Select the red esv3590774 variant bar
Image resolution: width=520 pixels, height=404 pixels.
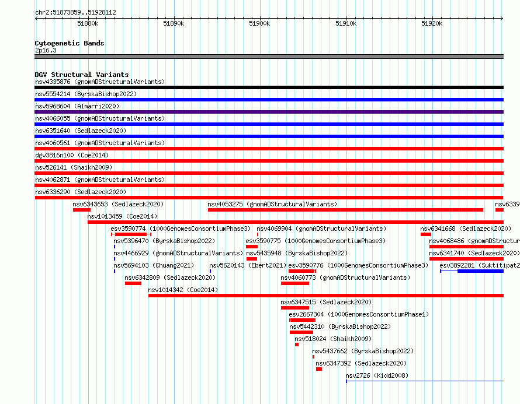tap(131, 234)
